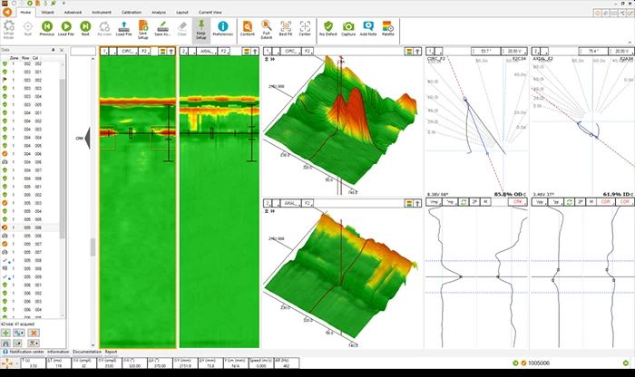The width and height of the screenshot is (635, 377).
Task: Open CIRC dropdown on the upper 3D view
Action: (x=291, y=52)
